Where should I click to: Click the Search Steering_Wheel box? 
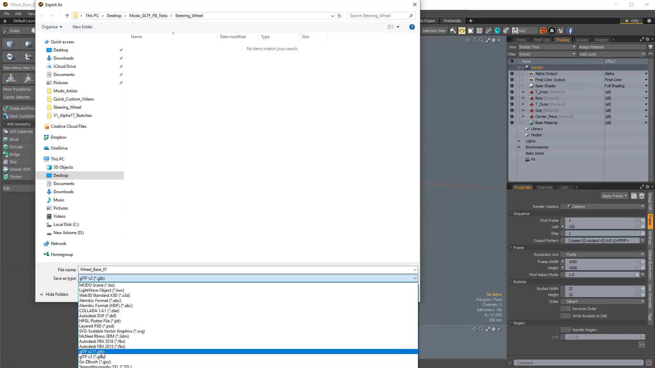[x=381, y=16]
